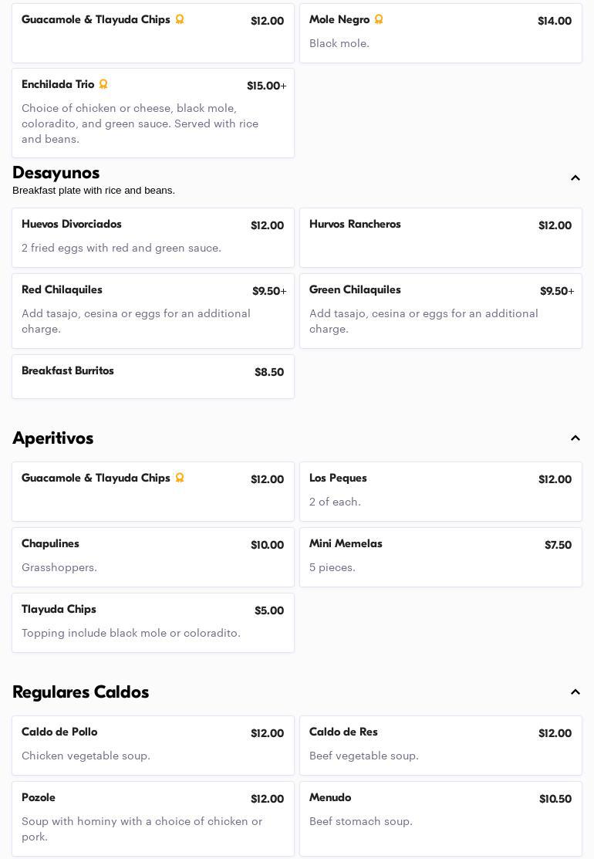Viewport: 594px width, 859px height.
Task: Collapse the Regulares Caldos section chevron
Action: 575,692
